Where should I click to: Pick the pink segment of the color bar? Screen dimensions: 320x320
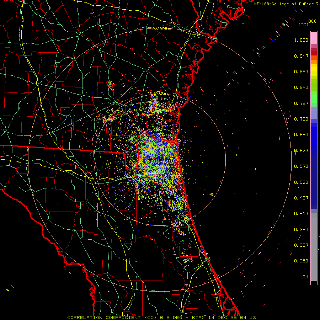314,38
